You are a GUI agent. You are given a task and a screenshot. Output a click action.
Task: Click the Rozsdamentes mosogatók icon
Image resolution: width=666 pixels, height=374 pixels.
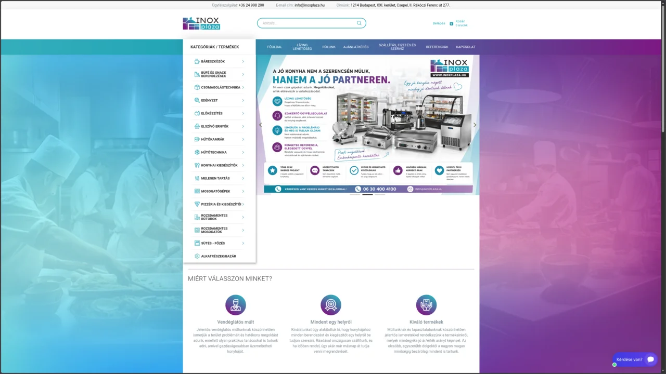[197, 230]
